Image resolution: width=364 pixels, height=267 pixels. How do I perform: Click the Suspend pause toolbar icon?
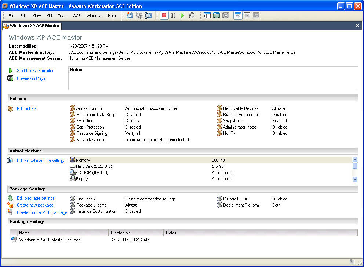tap(173, 16)
